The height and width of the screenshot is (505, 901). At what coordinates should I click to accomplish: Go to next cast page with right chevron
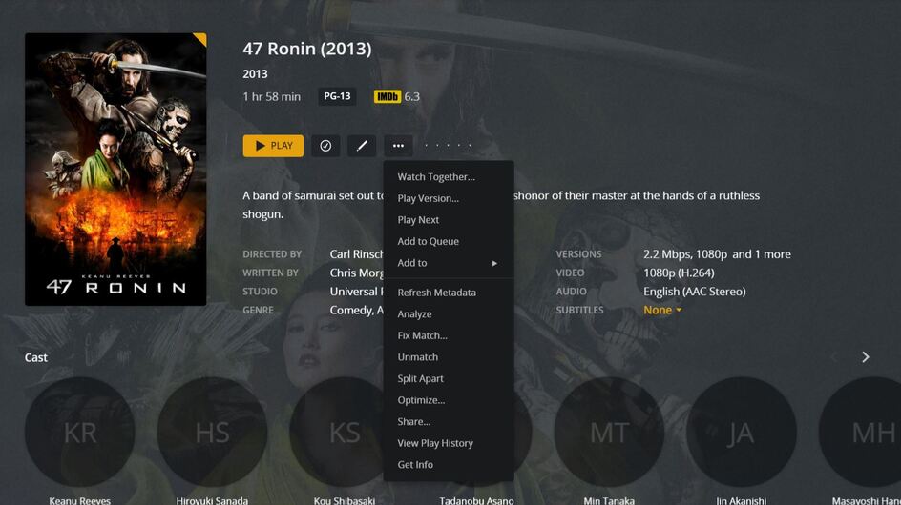(x=866, y=357)
